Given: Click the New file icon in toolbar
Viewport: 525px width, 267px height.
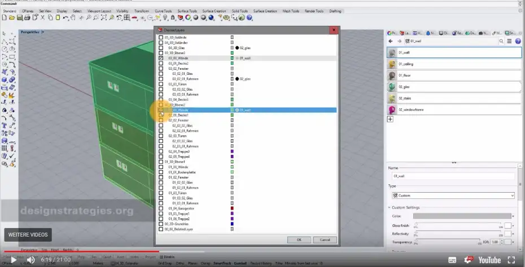Looking at the screenshot, I should (5, 17).
